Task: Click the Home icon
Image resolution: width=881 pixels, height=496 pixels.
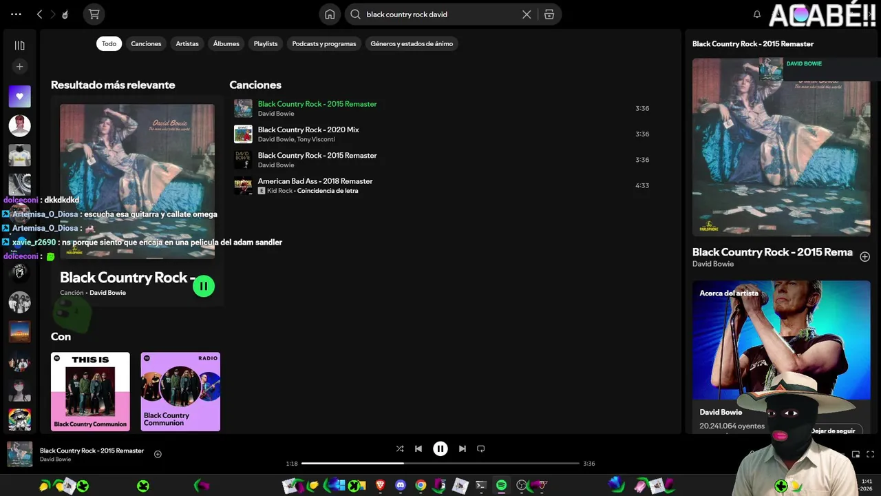Action: pyautogui.click(x=330, y=14)
